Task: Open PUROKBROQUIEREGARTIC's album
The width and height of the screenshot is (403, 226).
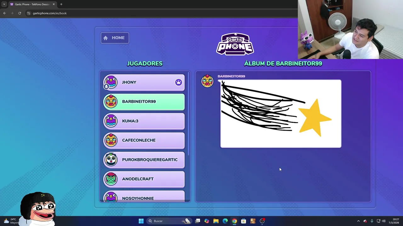Action: coord(144,160)
